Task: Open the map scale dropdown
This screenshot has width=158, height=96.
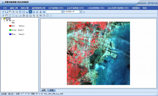Action: (81, 12)
